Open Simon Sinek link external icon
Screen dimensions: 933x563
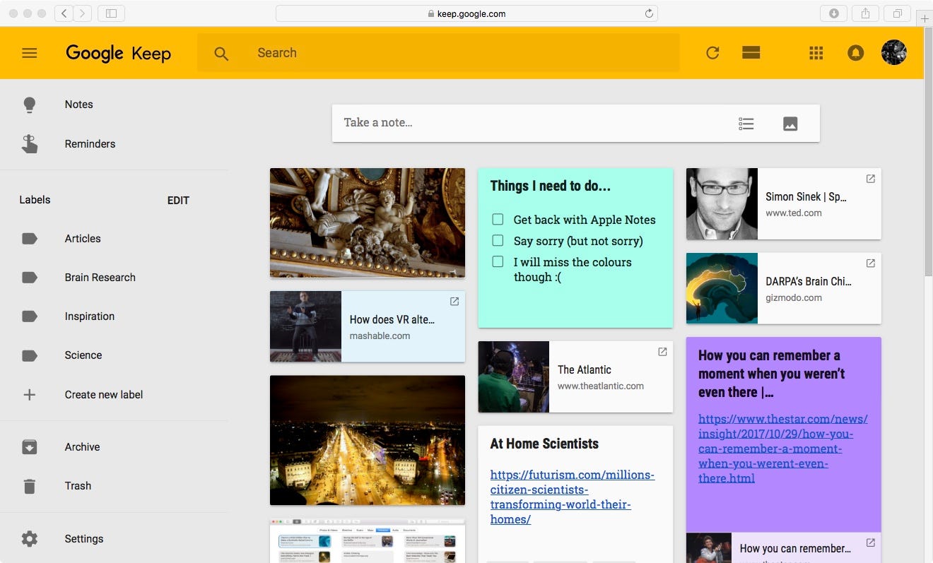click(871, 179)
